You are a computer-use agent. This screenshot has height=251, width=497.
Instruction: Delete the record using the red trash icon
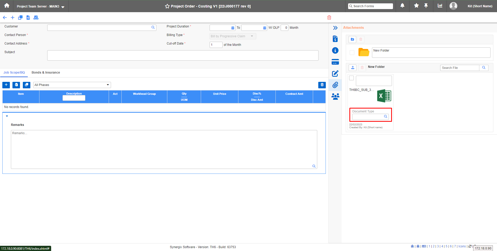329,17
